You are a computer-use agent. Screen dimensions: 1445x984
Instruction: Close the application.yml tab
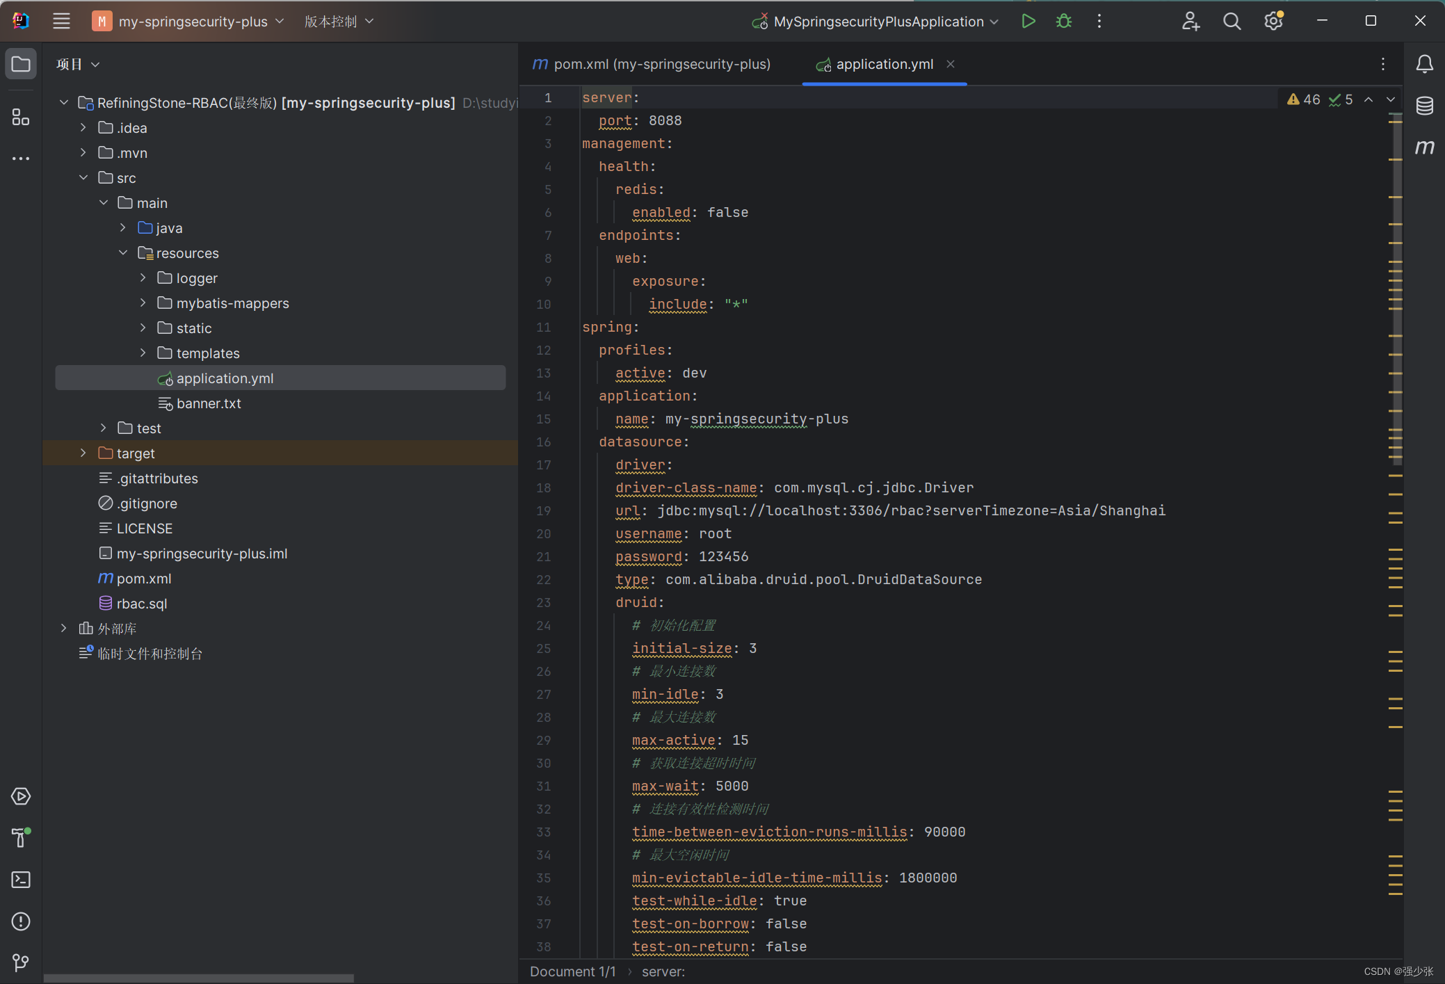click(950, 64)
